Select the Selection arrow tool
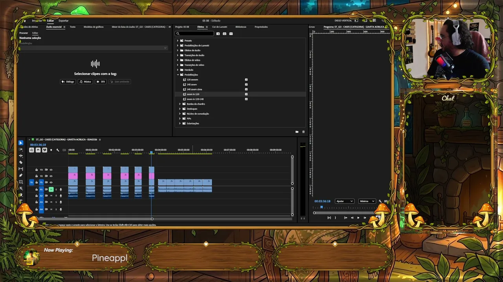 click(21, 143)
